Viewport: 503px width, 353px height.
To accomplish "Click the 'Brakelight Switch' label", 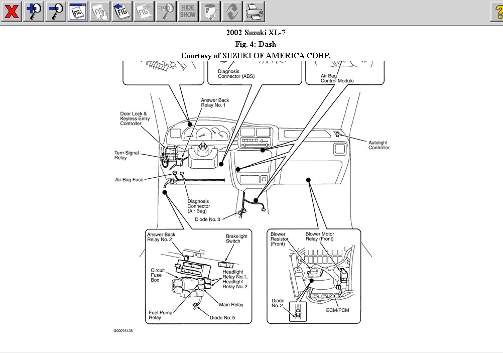I will tap(236, 239).
